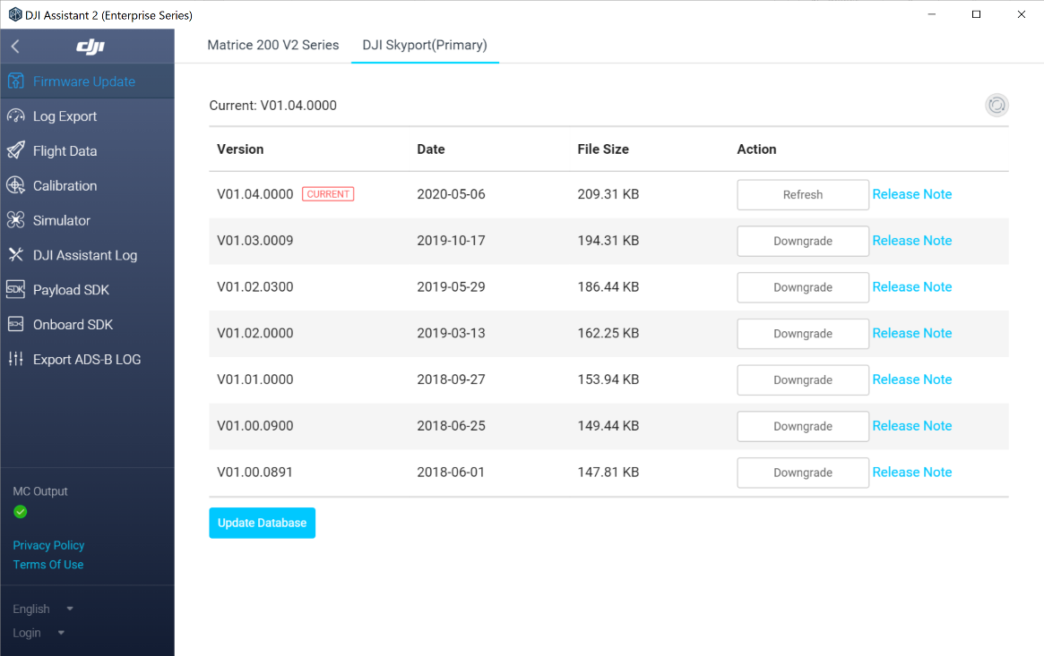Click file size 162.25 KB
This screenshot has width=1044, height=656.
tap(608, 333)
